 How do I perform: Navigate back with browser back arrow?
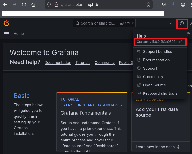pyautogui.click(x=5, y=4)
